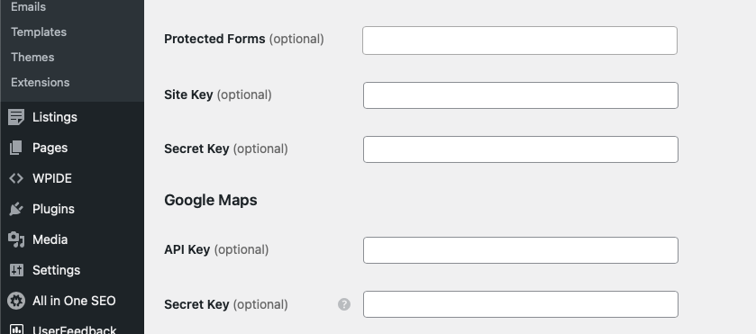Click the WPIDE code brackets icon
Viewport: 756px width, 334px height.
[16, 178]
